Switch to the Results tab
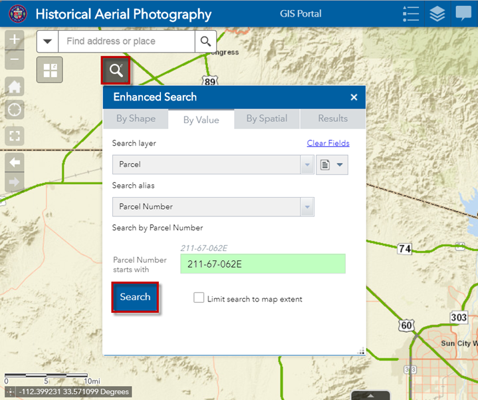Screen dimensions: 478x400 [x=332, y=118]
